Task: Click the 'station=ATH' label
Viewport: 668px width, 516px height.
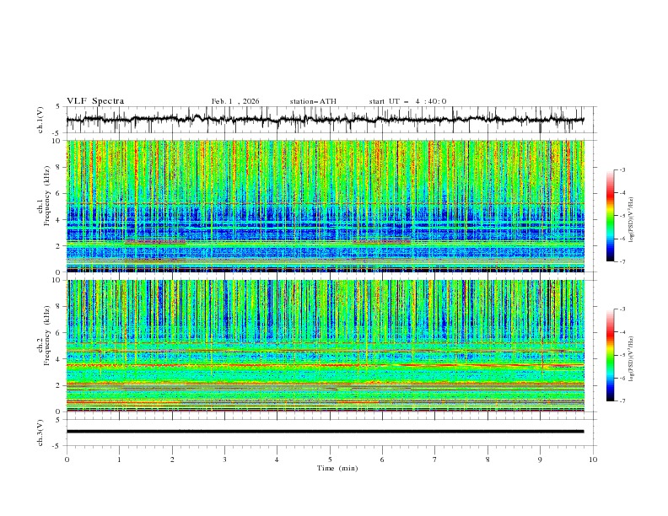Action: click(x=313, y=101)
